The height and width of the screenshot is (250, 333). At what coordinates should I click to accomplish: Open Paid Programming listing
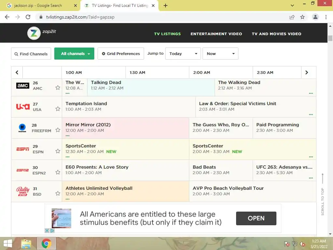(284, 128)
